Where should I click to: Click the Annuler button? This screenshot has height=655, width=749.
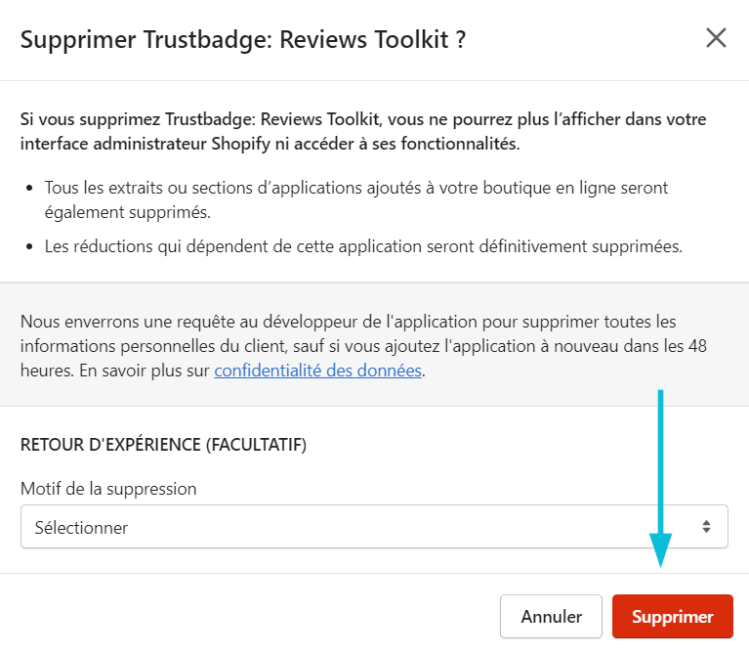(551, 616)
